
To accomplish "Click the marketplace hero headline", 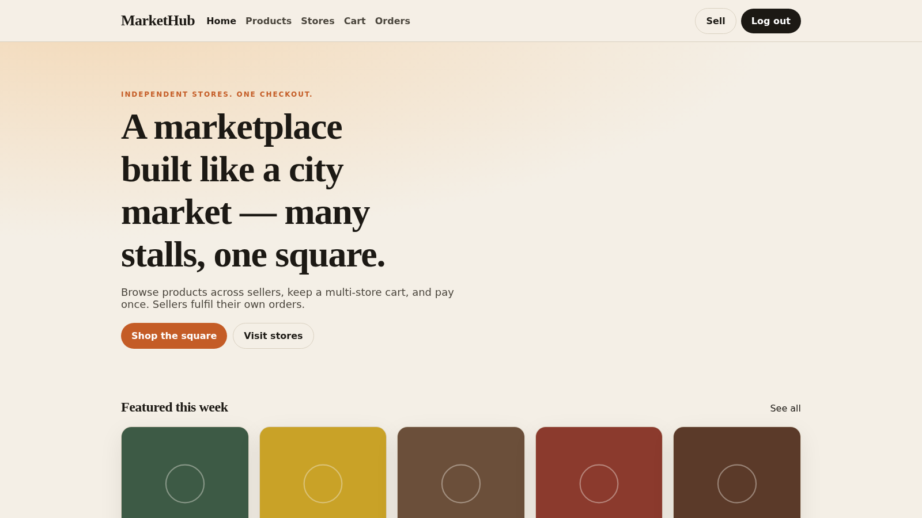I will click(x=254, y=191).
